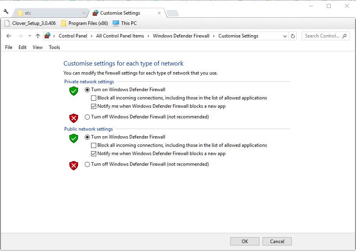The width and height of the screenshot is (356, 251).
Task: Click the heading Customise settings for each type of network
Action: tap(123, 64)
